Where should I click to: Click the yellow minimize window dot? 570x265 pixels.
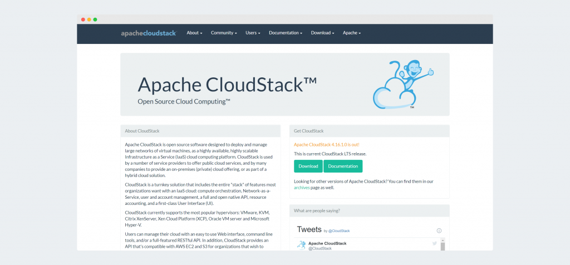[89, 19]
